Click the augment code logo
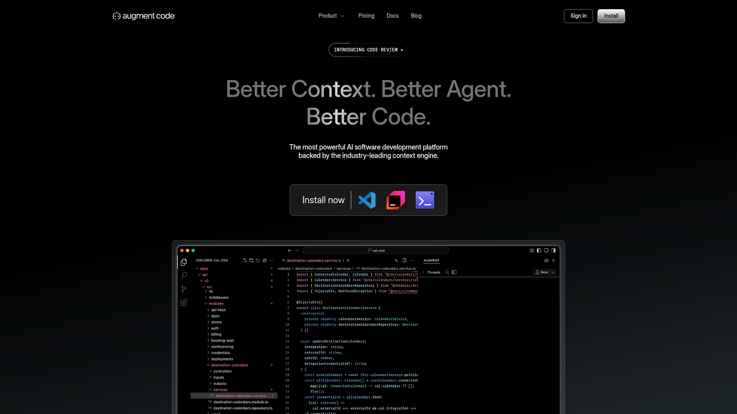737x414 pixels. click(x=143, y=16)
